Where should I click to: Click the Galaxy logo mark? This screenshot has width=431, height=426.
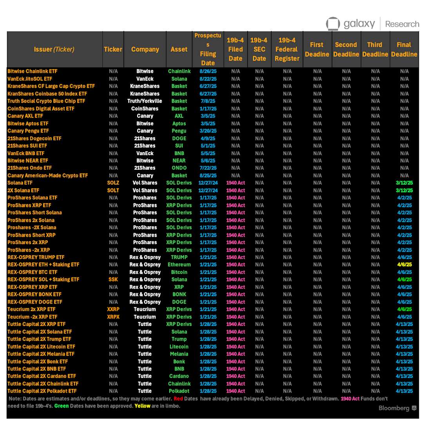[333, 24]
